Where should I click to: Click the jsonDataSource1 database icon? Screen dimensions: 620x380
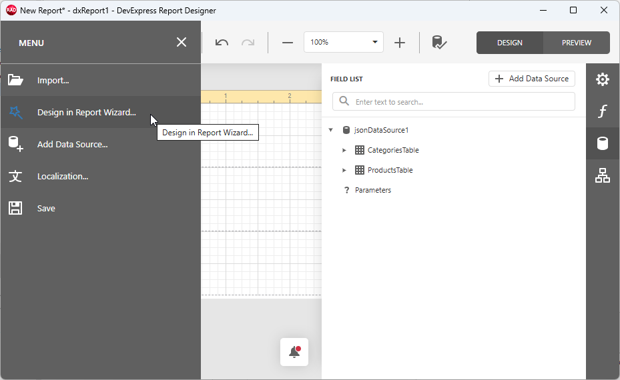(x=346, y=130)
